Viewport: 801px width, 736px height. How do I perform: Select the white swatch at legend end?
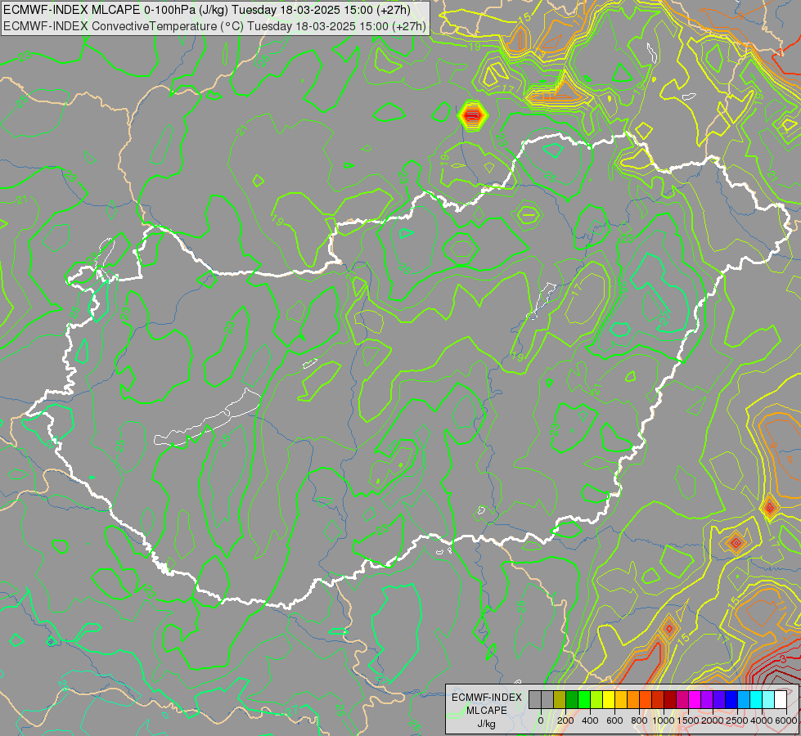click(781, 700)
